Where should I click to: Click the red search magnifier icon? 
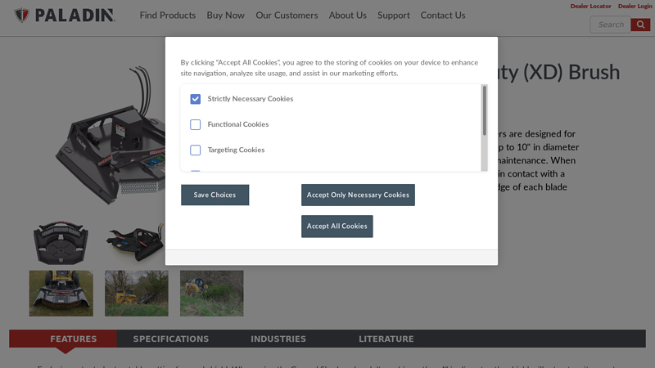click(640, 25)
